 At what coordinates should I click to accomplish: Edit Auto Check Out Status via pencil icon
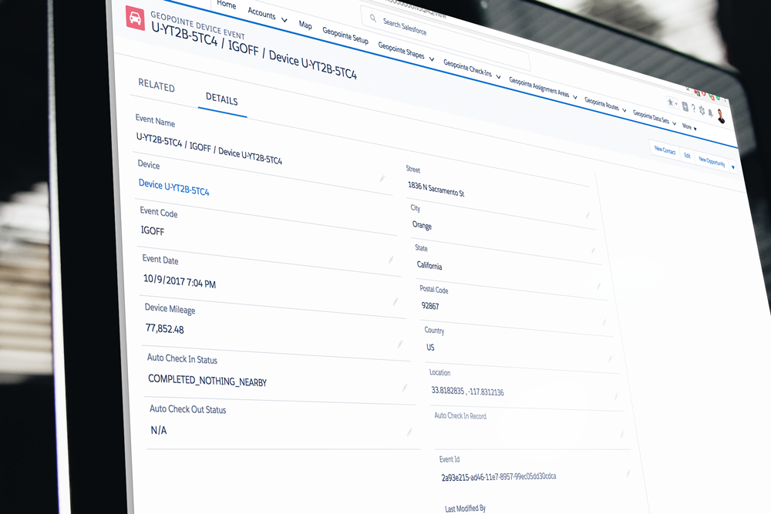click(x=409, y=432)
